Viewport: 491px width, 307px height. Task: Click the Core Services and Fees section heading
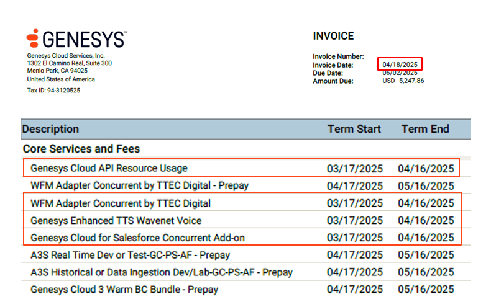[81, 149]
